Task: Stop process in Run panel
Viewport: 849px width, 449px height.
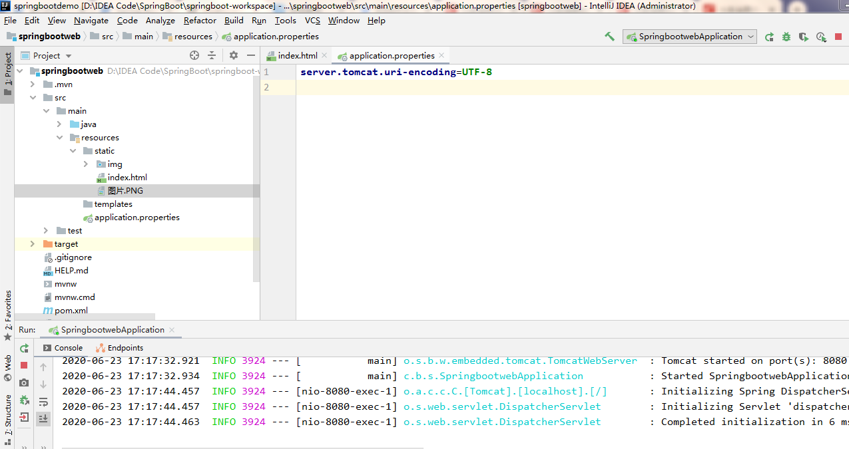Action: (x=24, y=365)
